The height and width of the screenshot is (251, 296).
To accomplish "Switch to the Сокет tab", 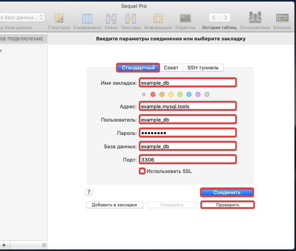I will tap(171, 68).
